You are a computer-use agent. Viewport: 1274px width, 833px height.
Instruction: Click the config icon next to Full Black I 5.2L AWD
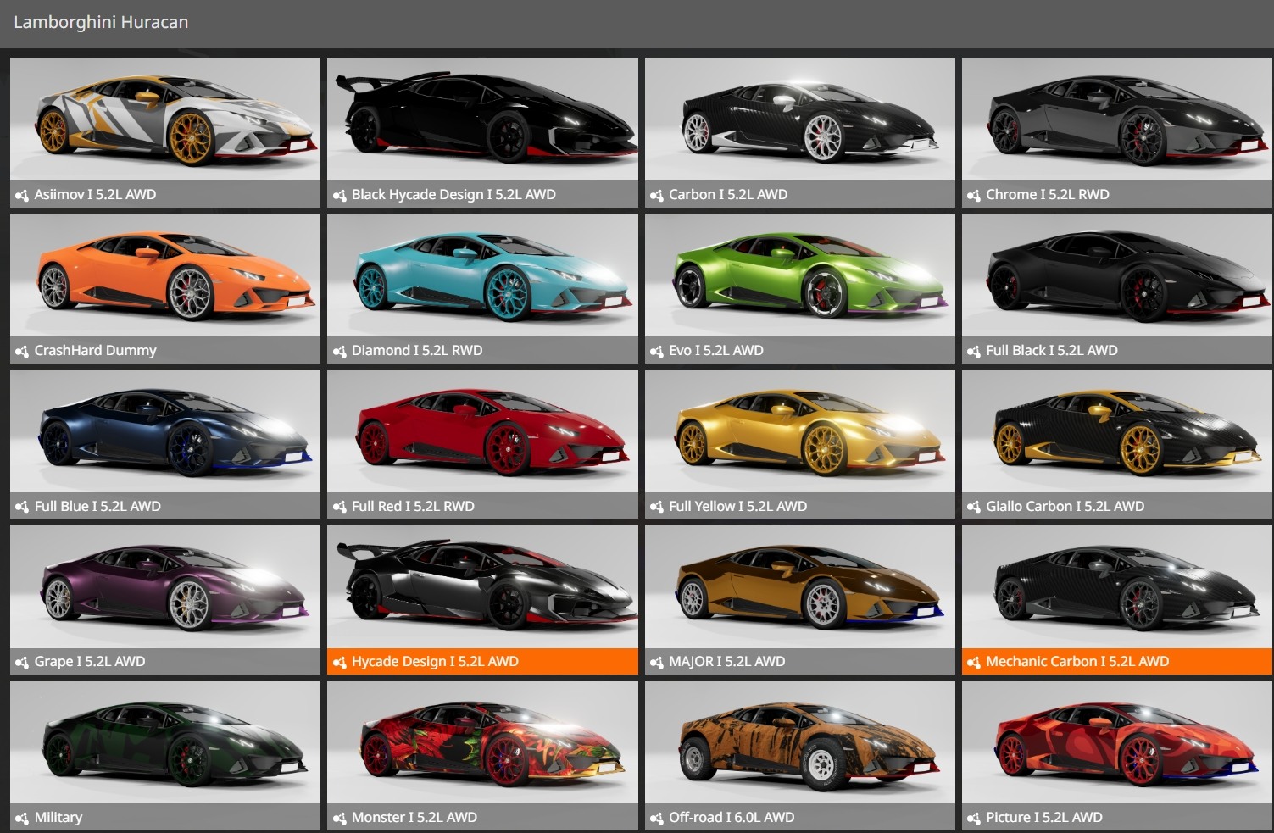pyautogui.click(x=974, y=352)
